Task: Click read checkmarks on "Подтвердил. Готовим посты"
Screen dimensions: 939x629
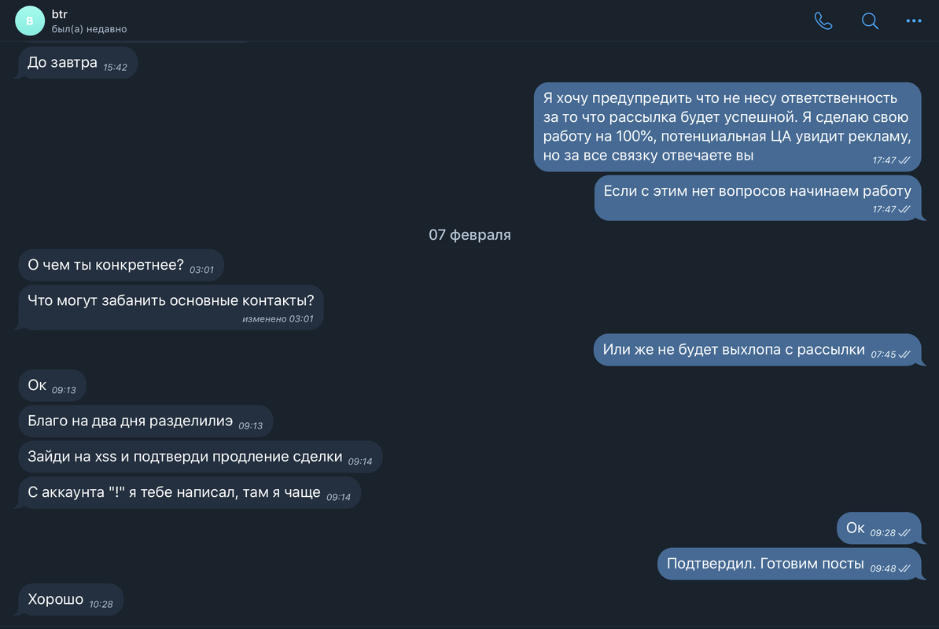Action: point(904,568)
